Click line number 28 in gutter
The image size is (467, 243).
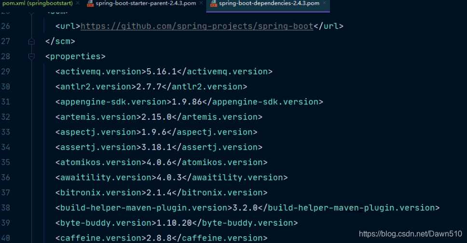tap(6, 56)
